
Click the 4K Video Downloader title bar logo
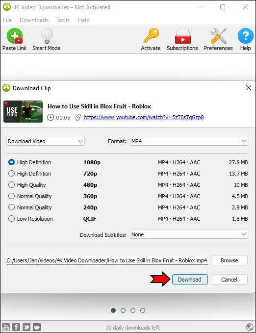[7, 7]
